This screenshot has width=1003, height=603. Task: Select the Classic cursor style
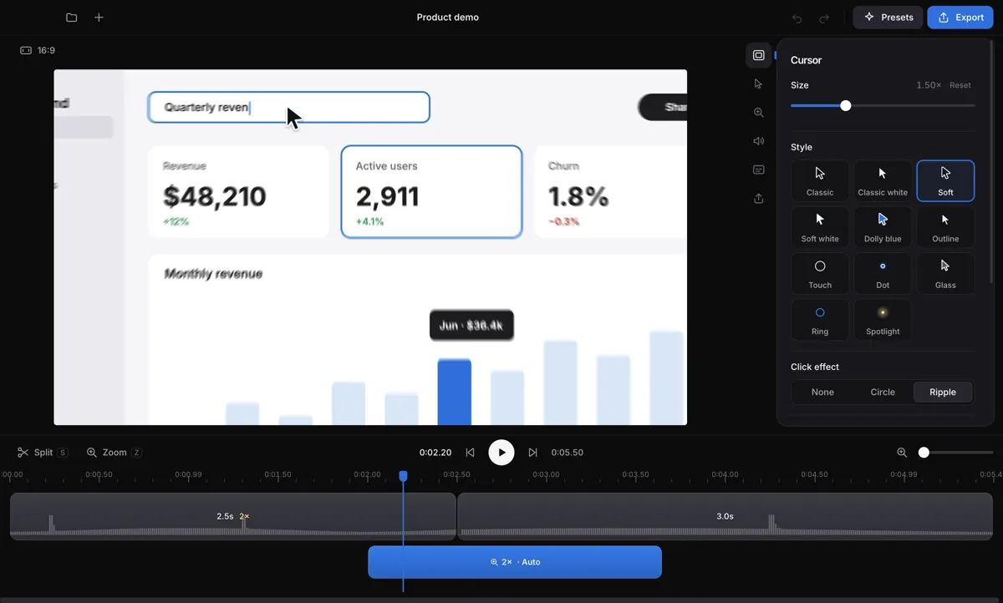[x=820, y=181]
